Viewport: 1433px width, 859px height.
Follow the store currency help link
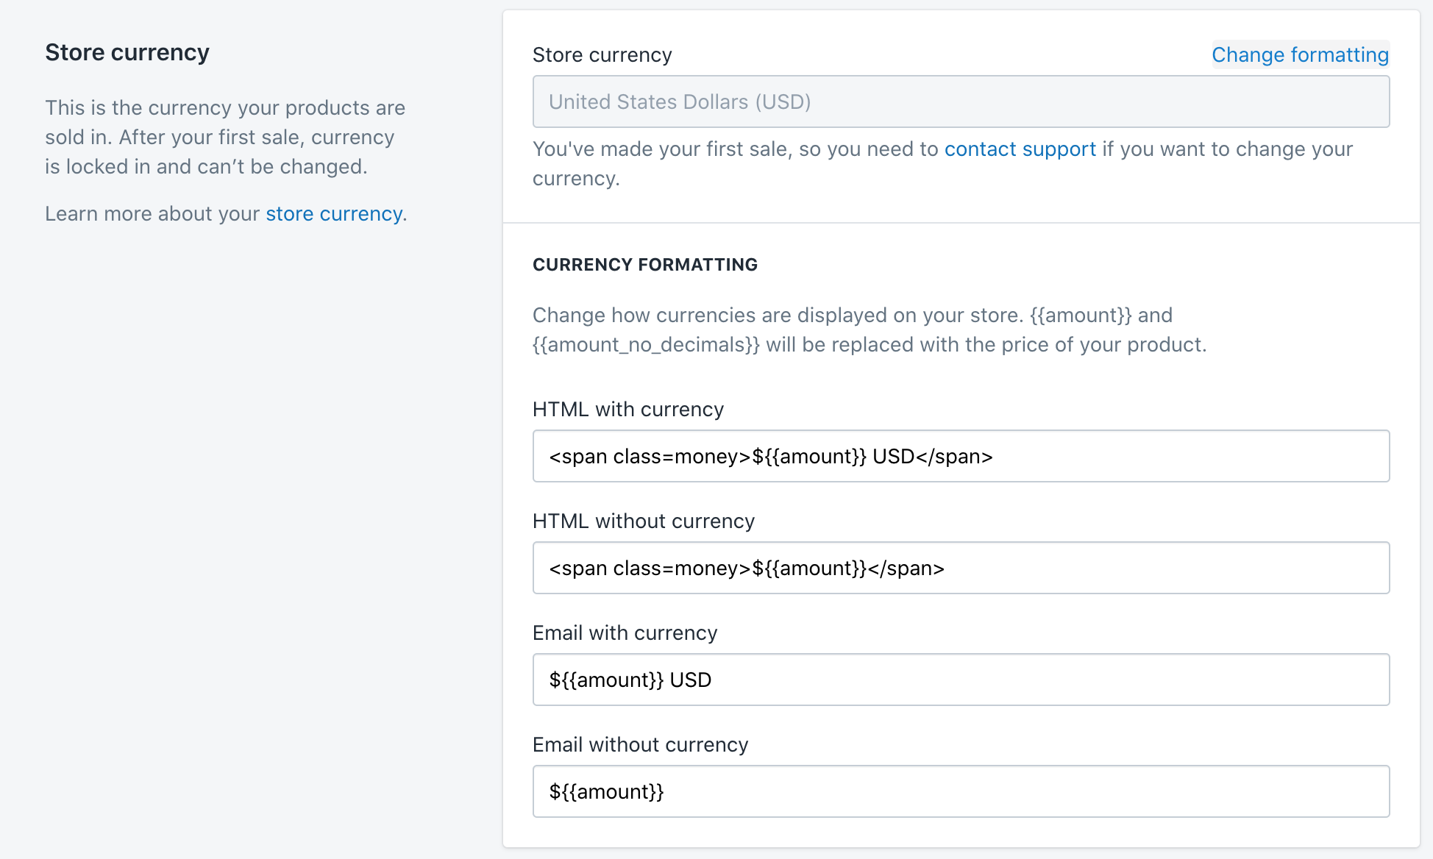[x=334, y=214]
